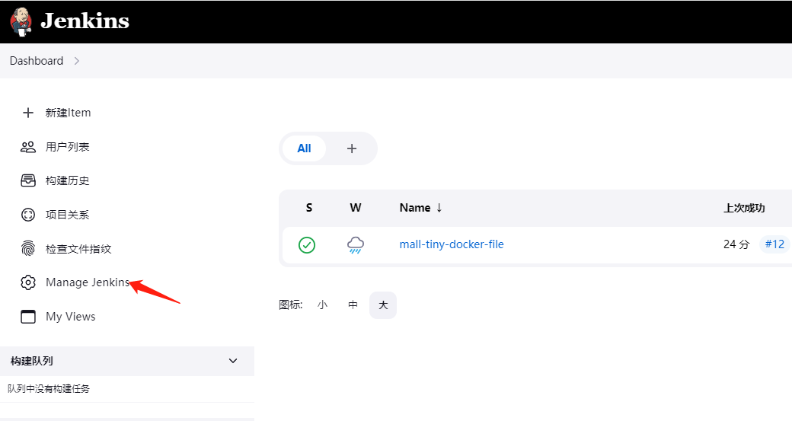Open build #12 link
This screenshot has width=792, height=421.
tap(774, 244)
